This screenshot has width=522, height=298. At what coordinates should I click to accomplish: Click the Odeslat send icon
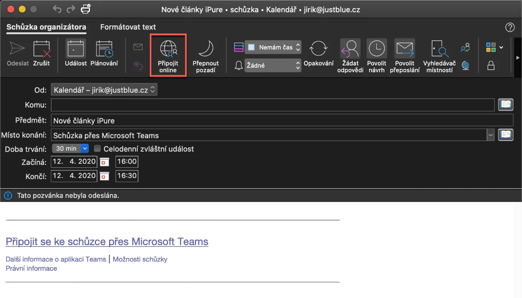tap(18, 49)
